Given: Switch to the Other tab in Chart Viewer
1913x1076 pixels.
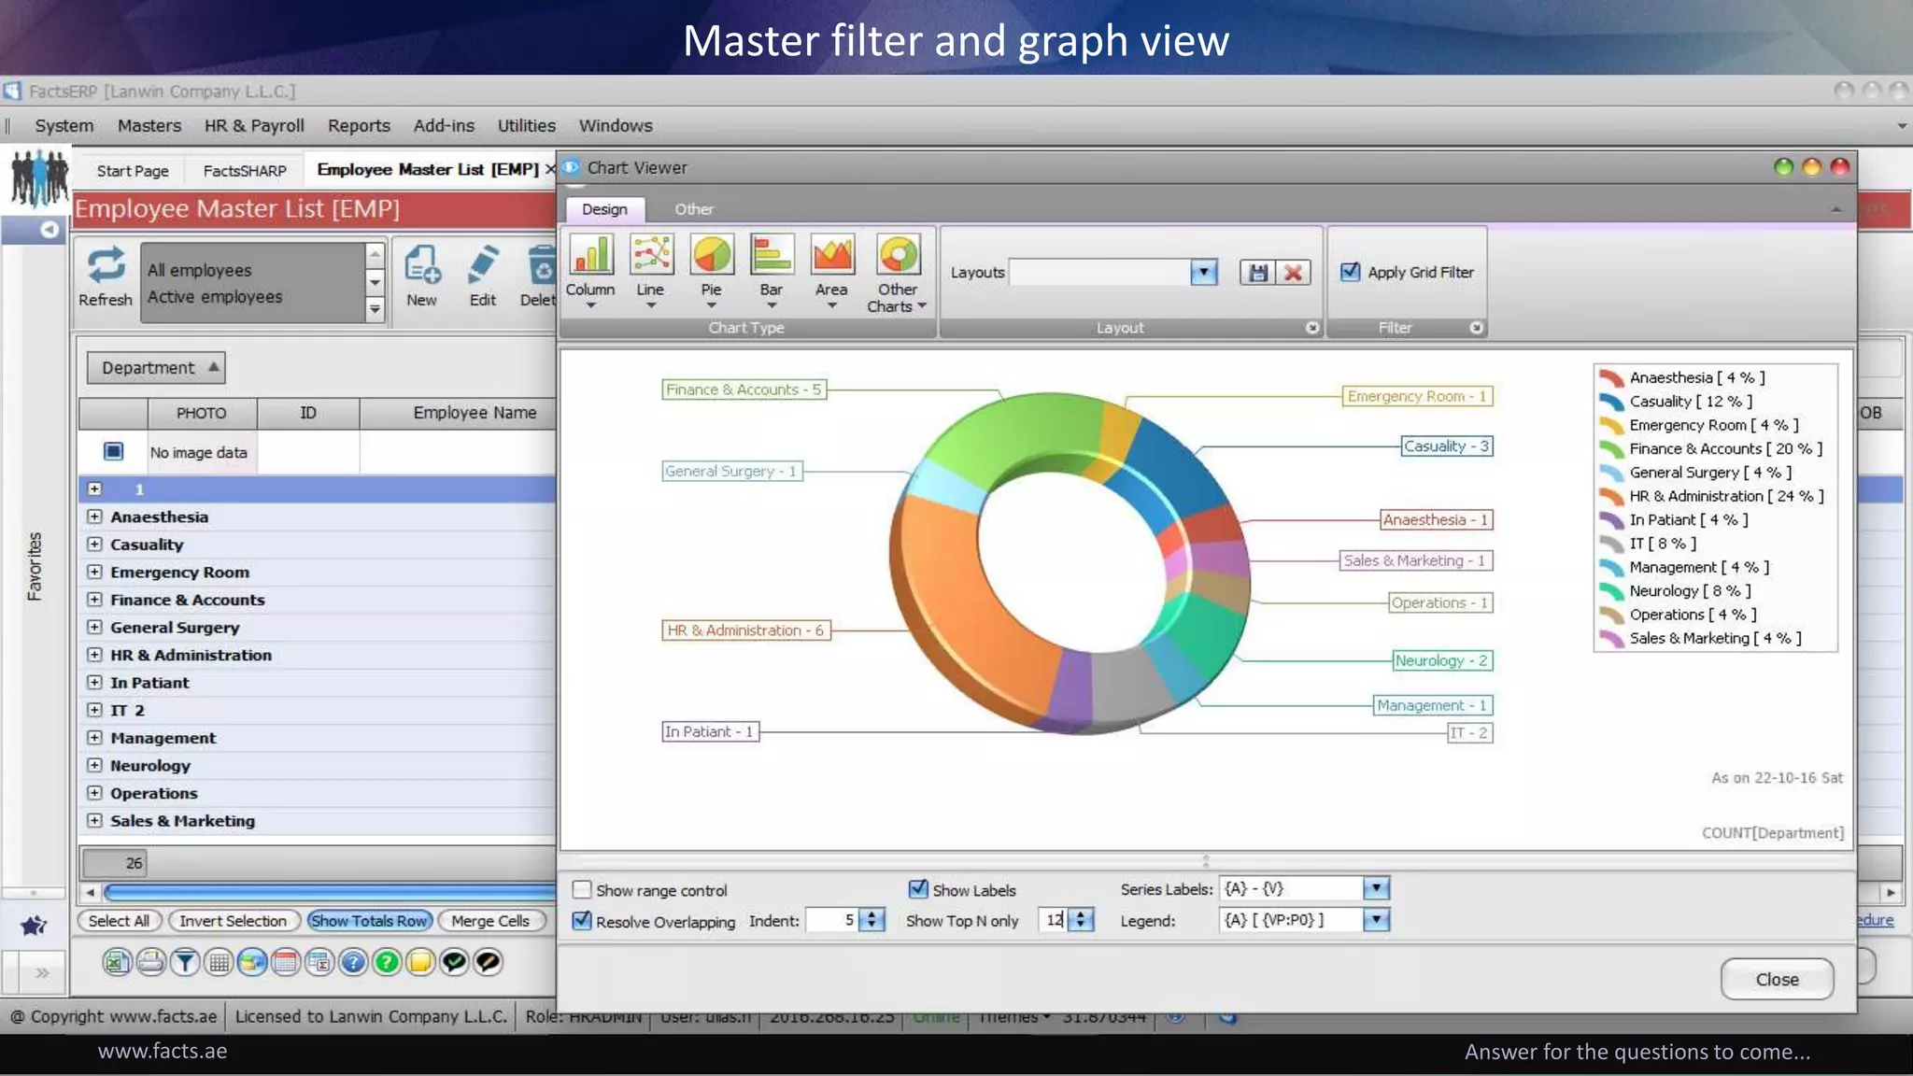Looking at the screenshot, I should tap(693, 209).
